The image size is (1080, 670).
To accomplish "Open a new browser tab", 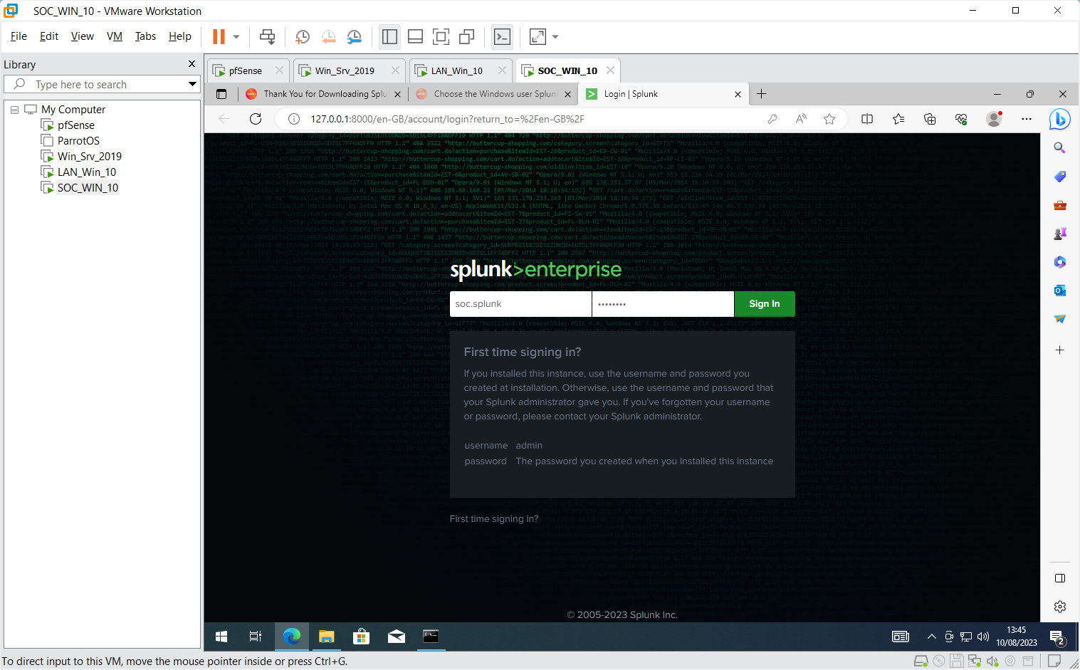I will pos(761,94).
